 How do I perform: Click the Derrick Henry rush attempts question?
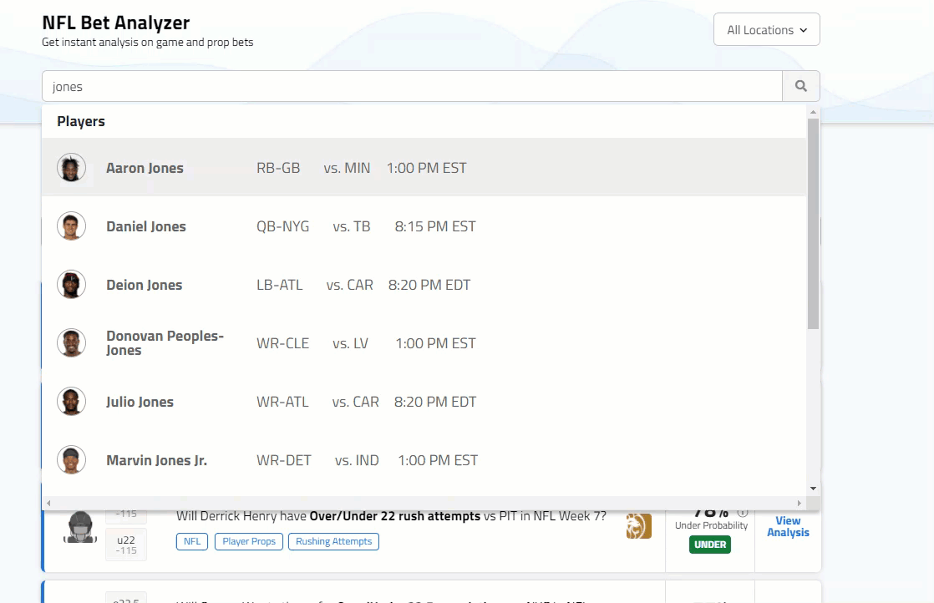click(x=391, y=515)
